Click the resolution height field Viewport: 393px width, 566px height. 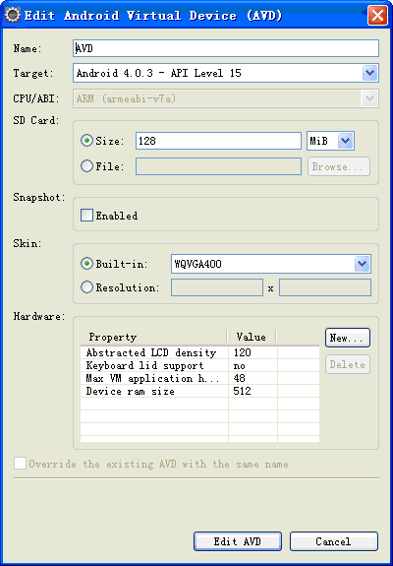(325, 287)
